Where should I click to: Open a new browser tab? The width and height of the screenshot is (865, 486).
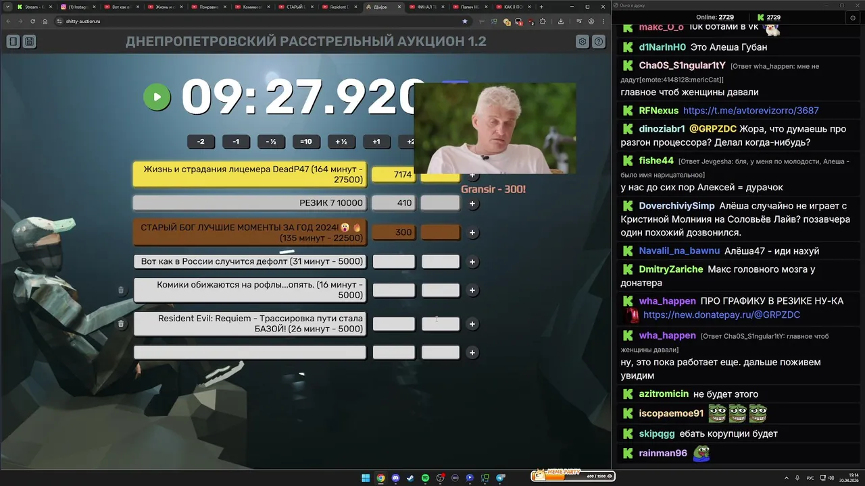coord(541,7)
